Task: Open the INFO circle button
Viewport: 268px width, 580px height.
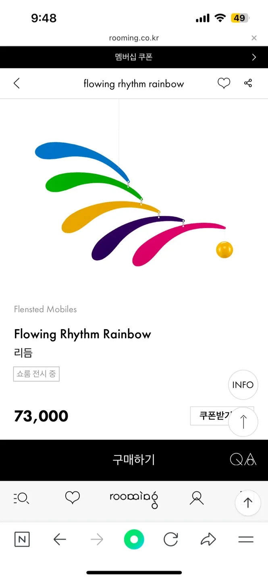Action: click(x=243, y=385)
